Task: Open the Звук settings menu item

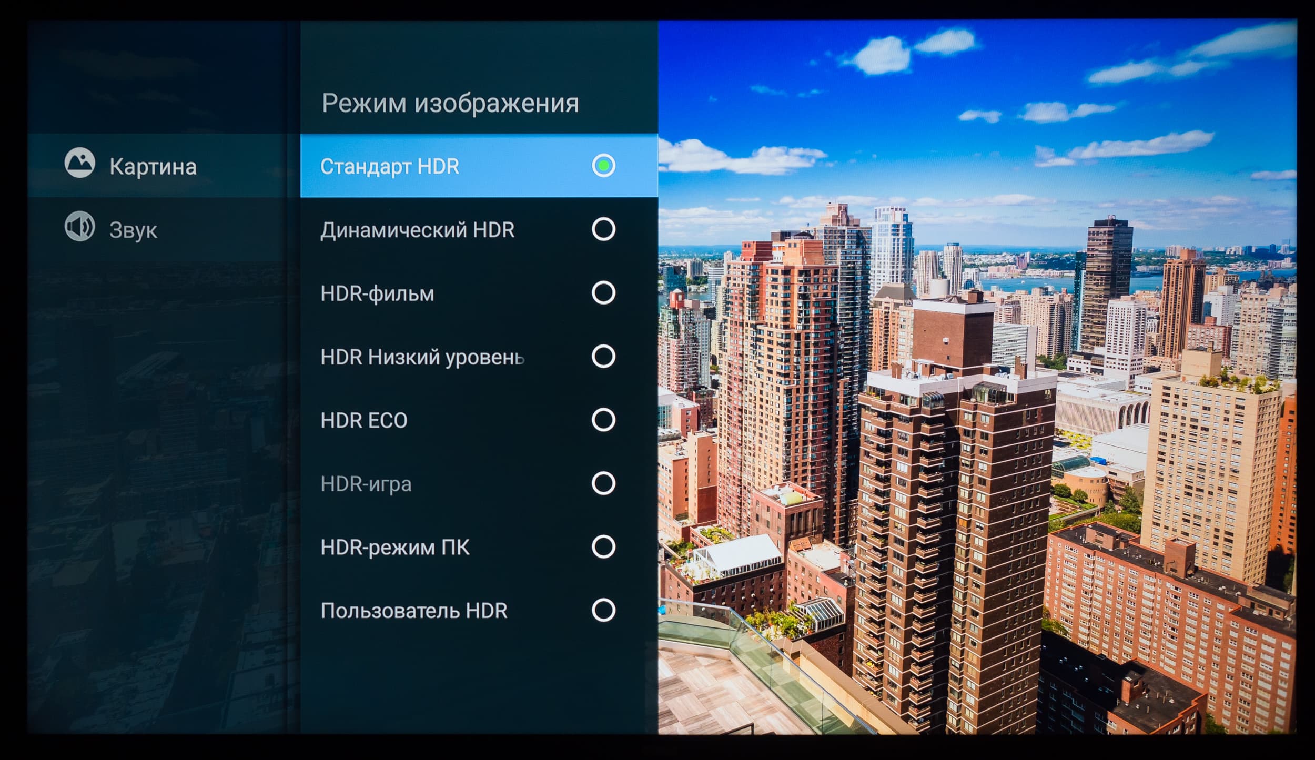Action: tap(133, 230)
